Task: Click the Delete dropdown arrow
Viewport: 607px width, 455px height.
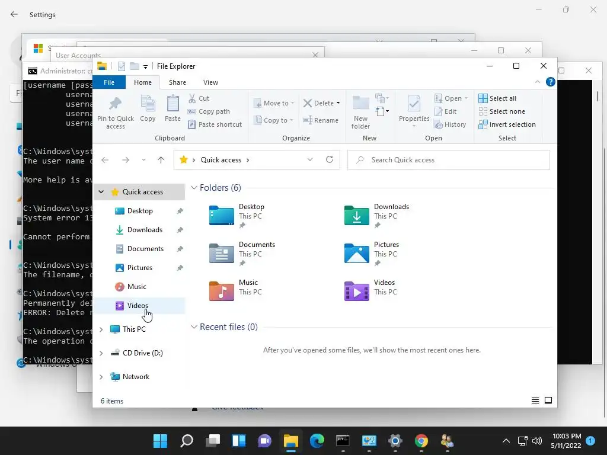Action: (x=338, y=103)
